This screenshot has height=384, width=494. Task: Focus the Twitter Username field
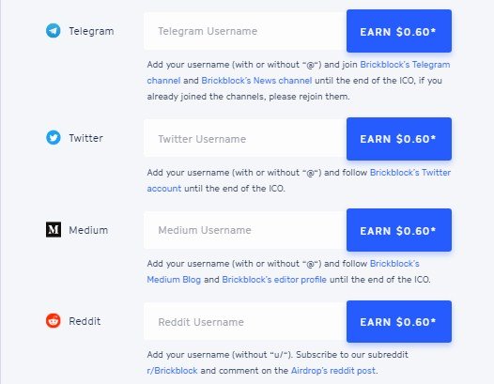point(245,139)
